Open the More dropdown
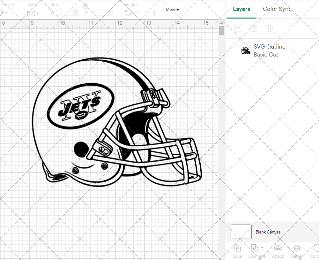This screenshot has height=260, width=319. tap(172, 10)
